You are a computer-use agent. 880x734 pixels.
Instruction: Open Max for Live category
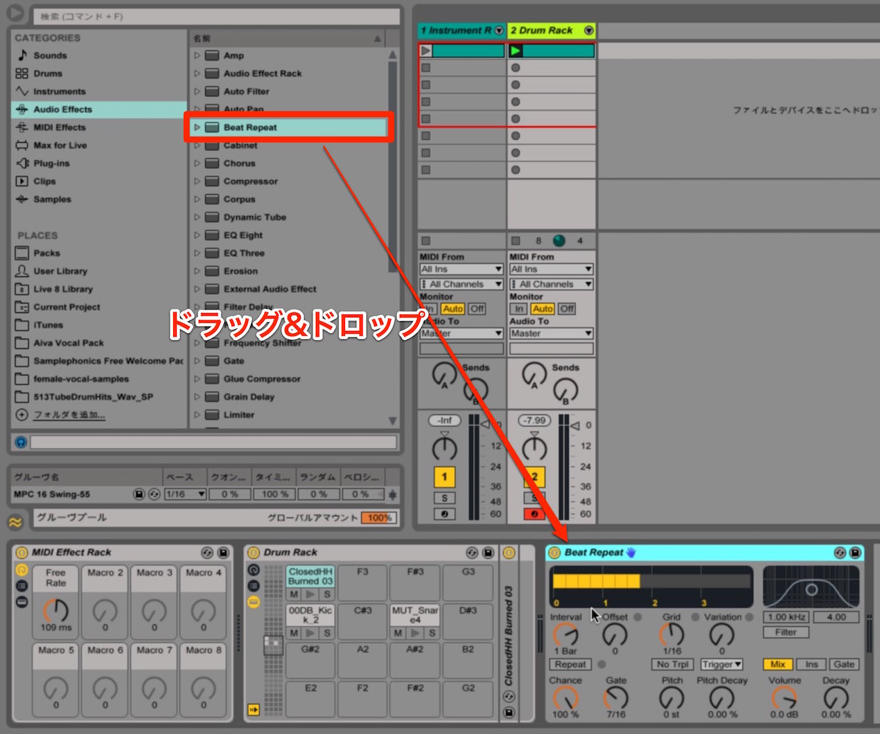point(60,145)
